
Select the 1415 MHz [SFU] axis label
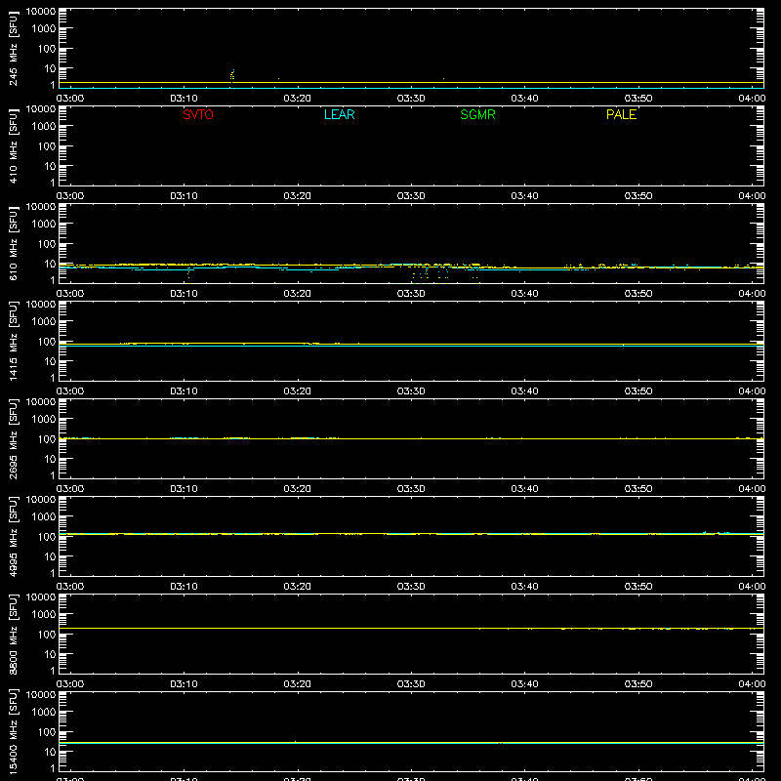coord(13,341)
